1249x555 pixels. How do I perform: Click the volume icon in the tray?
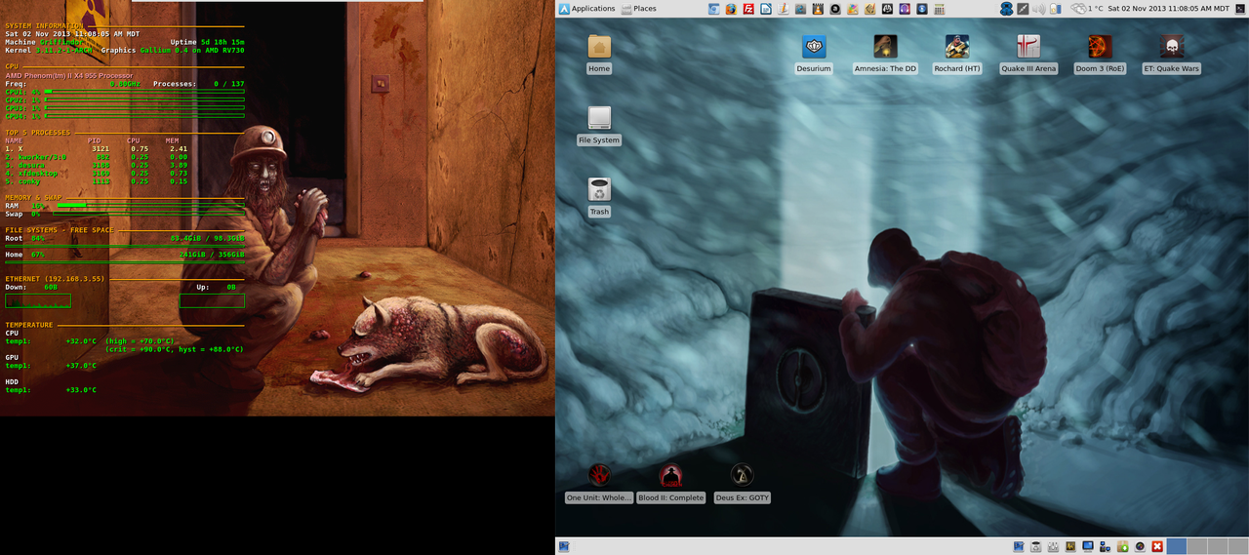coord(1039,9)
